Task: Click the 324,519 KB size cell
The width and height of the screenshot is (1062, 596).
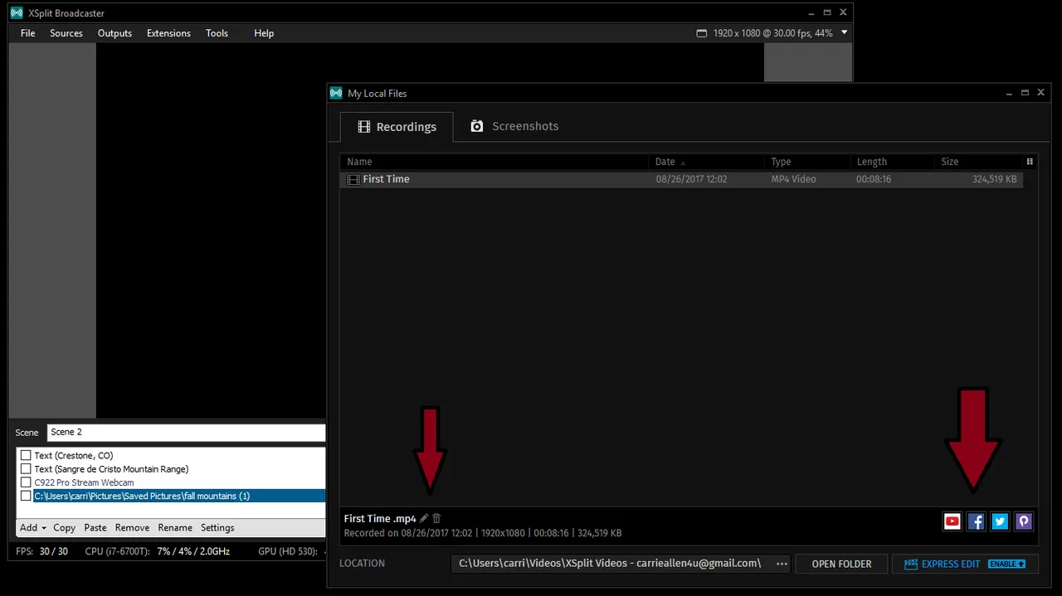Action: (993, 179)
